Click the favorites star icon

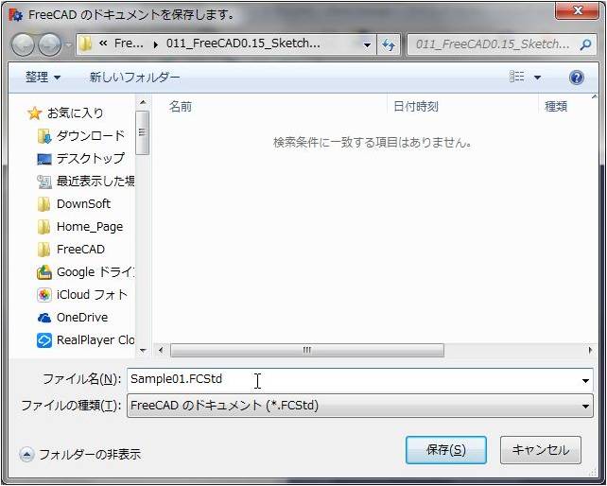(x=34, y=113)
